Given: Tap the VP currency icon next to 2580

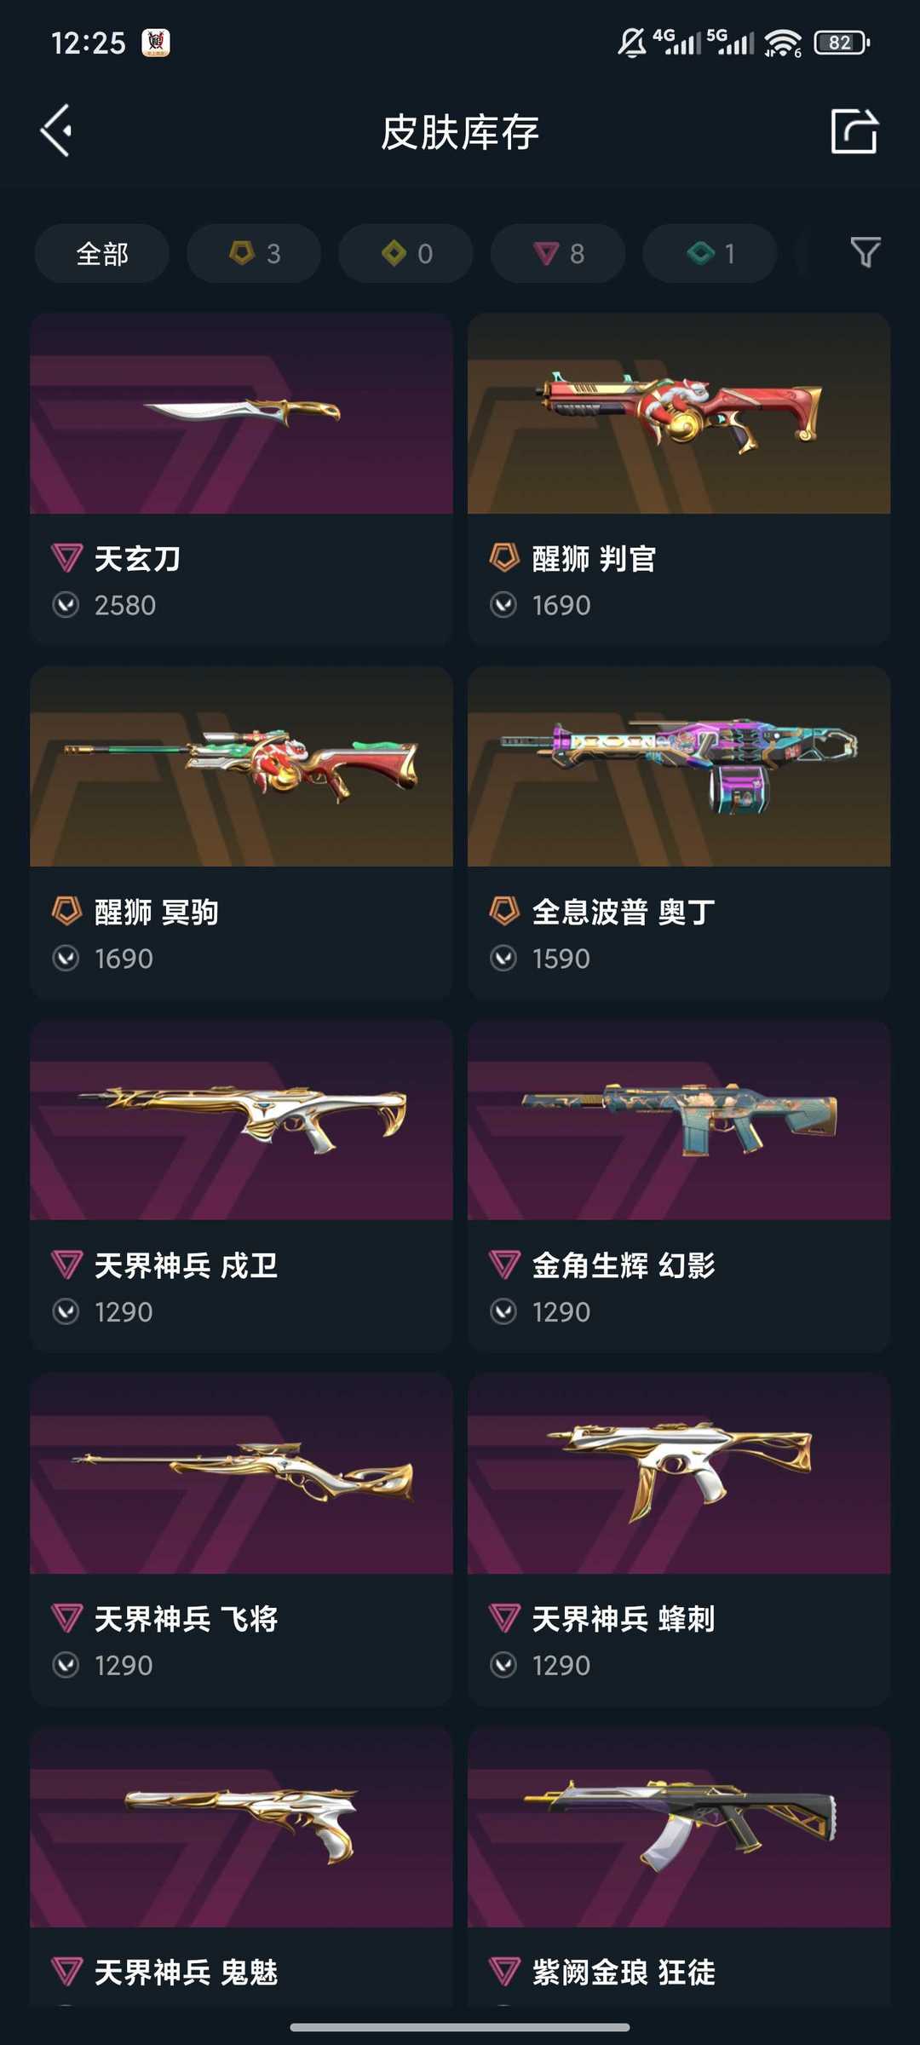Looking at the screenshot, I should point(66,605).
